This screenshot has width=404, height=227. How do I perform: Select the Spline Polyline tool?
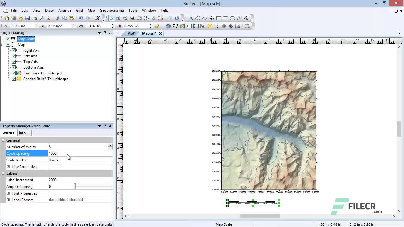240,18
